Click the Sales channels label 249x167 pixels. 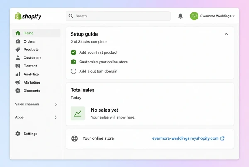[x=27, y=104]
